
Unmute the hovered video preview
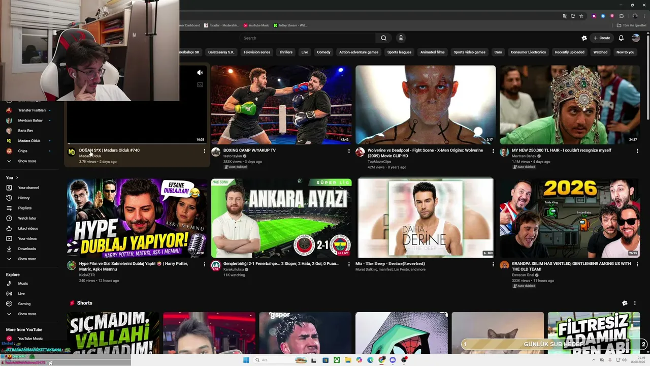click(200, 73)
